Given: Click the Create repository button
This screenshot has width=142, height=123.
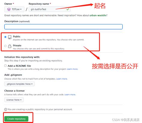Looking at the screenshot, I should coord(16,119).
